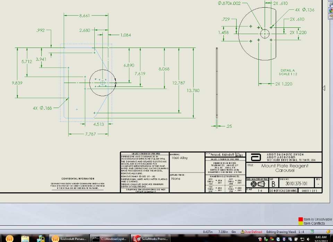Image resolution: width=333 pixels, height=242 pixels.
Task: Click the Persaud, Krishndutt name in title block
Action: coord(222,155)
